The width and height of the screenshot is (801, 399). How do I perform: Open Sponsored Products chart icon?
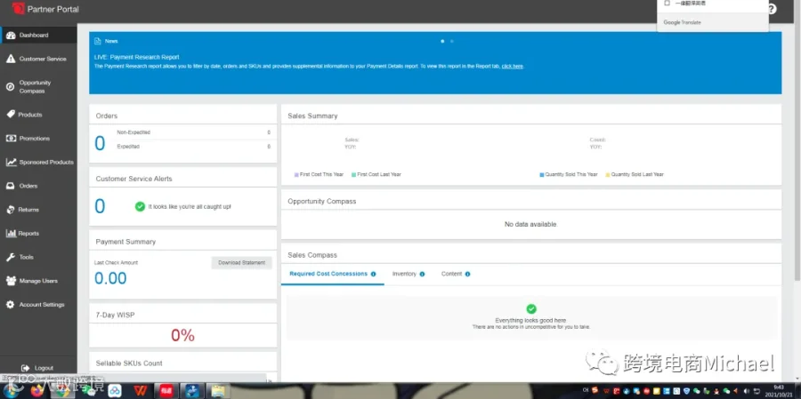coord(11,163)
